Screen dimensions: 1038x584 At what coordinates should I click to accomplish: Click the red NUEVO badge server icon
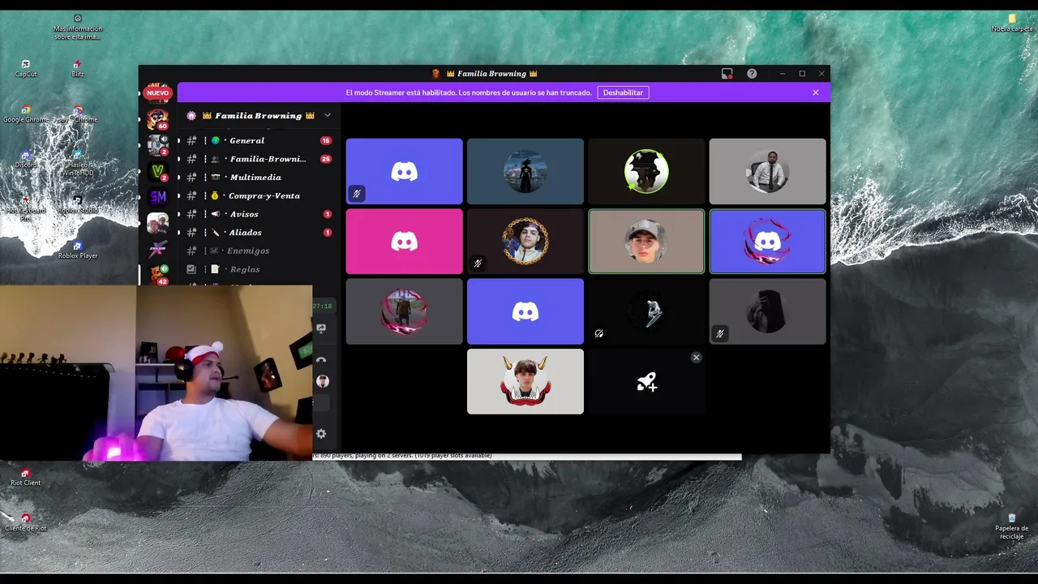[157, 93]
